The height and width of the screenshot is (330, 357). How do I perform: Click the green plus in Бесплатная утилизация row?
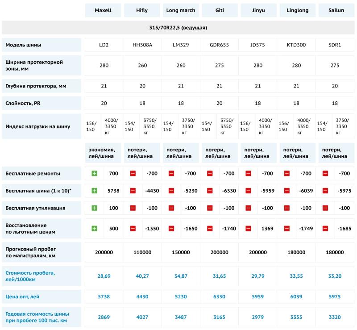(94, 208)
